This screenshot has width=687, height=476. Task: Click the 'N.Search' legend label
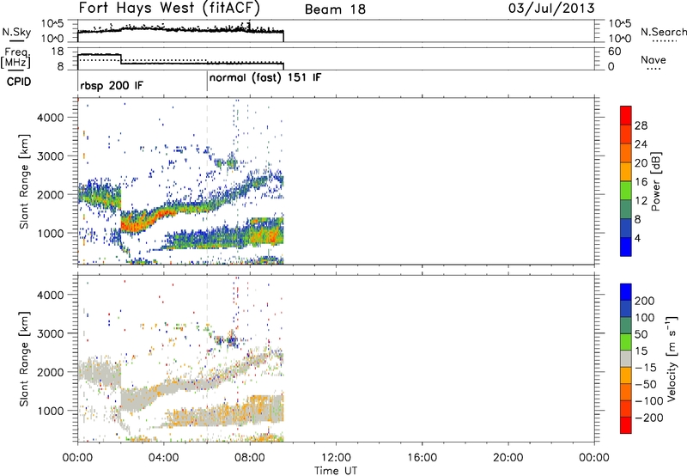pos(663,32)
